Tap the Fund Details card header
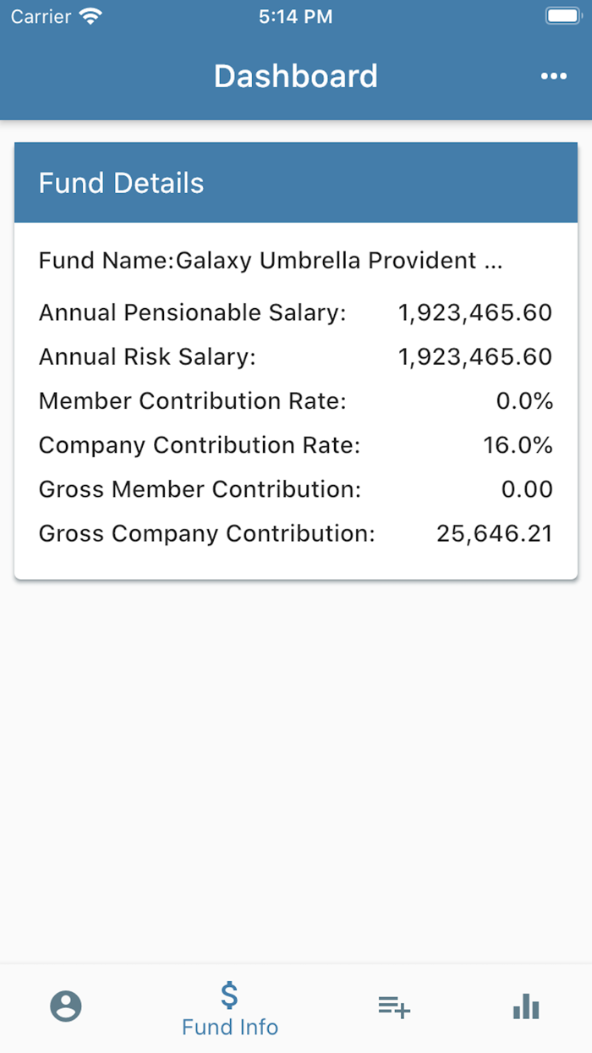 pyautogui.click(x=296, y=183)
